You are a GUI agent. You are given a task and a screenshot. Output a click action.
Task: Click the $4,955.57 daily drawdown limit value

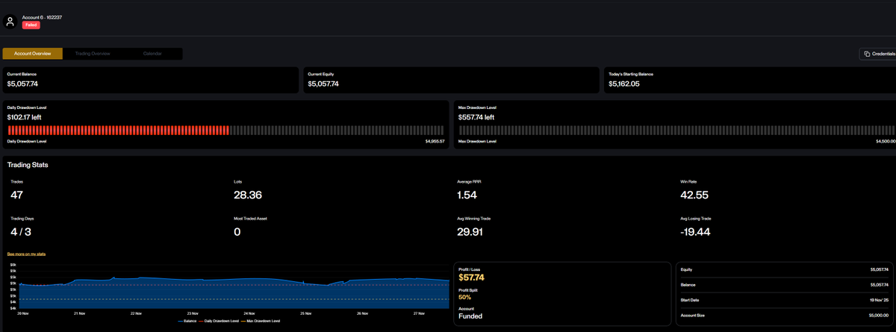click(435, 141)
